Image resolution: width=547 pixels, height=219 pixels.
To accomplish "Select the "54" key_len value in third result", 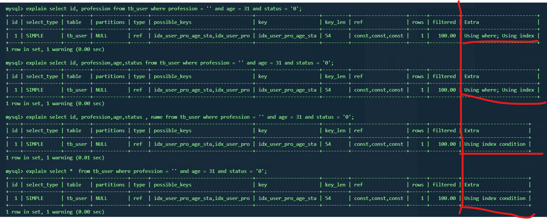I will pos(328,144).
